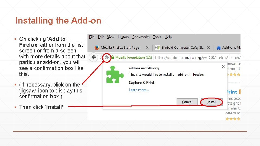Click the Cancel button in the dialog

pos(187,102)
